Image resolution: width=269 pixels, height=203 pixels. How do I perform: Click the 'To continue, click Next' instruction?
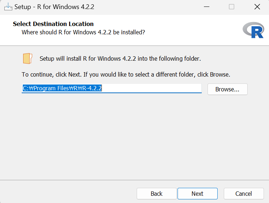tap(126, 74)
